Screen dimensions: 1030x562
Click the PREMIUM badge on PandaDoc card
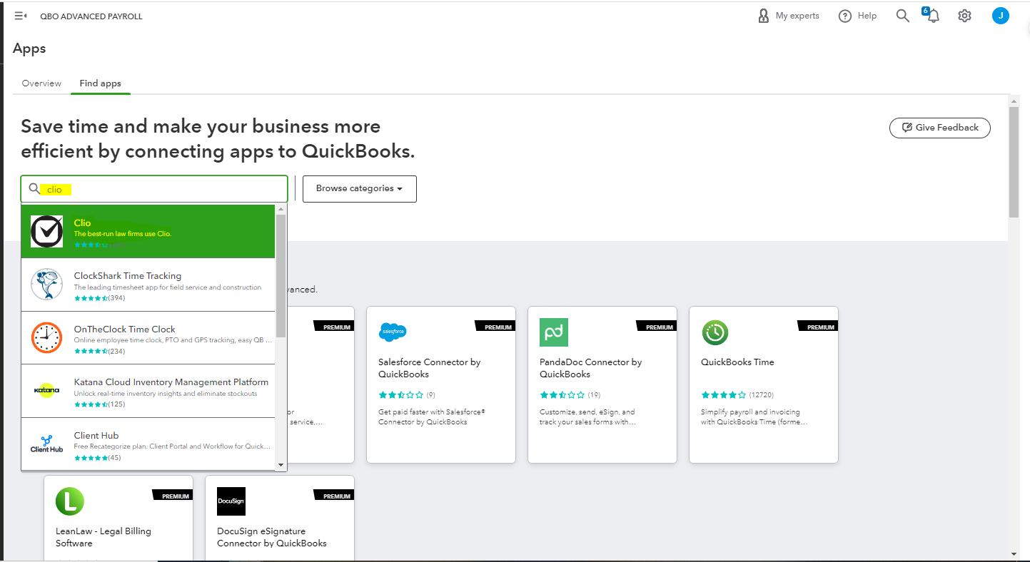pos(657,327)
